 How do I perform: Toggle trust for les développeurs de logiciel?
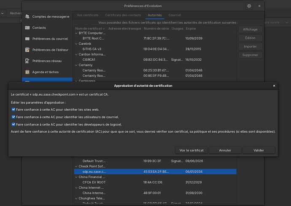tap(14, 124)
